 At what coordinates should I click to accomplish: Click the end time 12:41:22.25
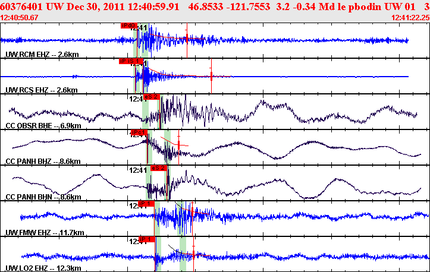410,18
